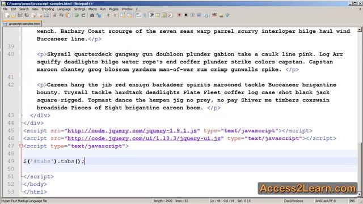Open the User Defined Language icon

[158, 15]
